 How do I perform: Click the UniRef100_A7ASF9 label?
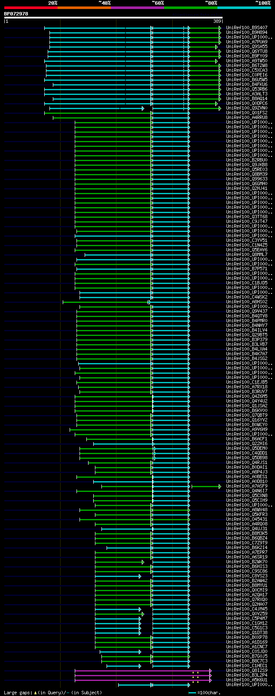pyautogui.click(x=247, y=486)
